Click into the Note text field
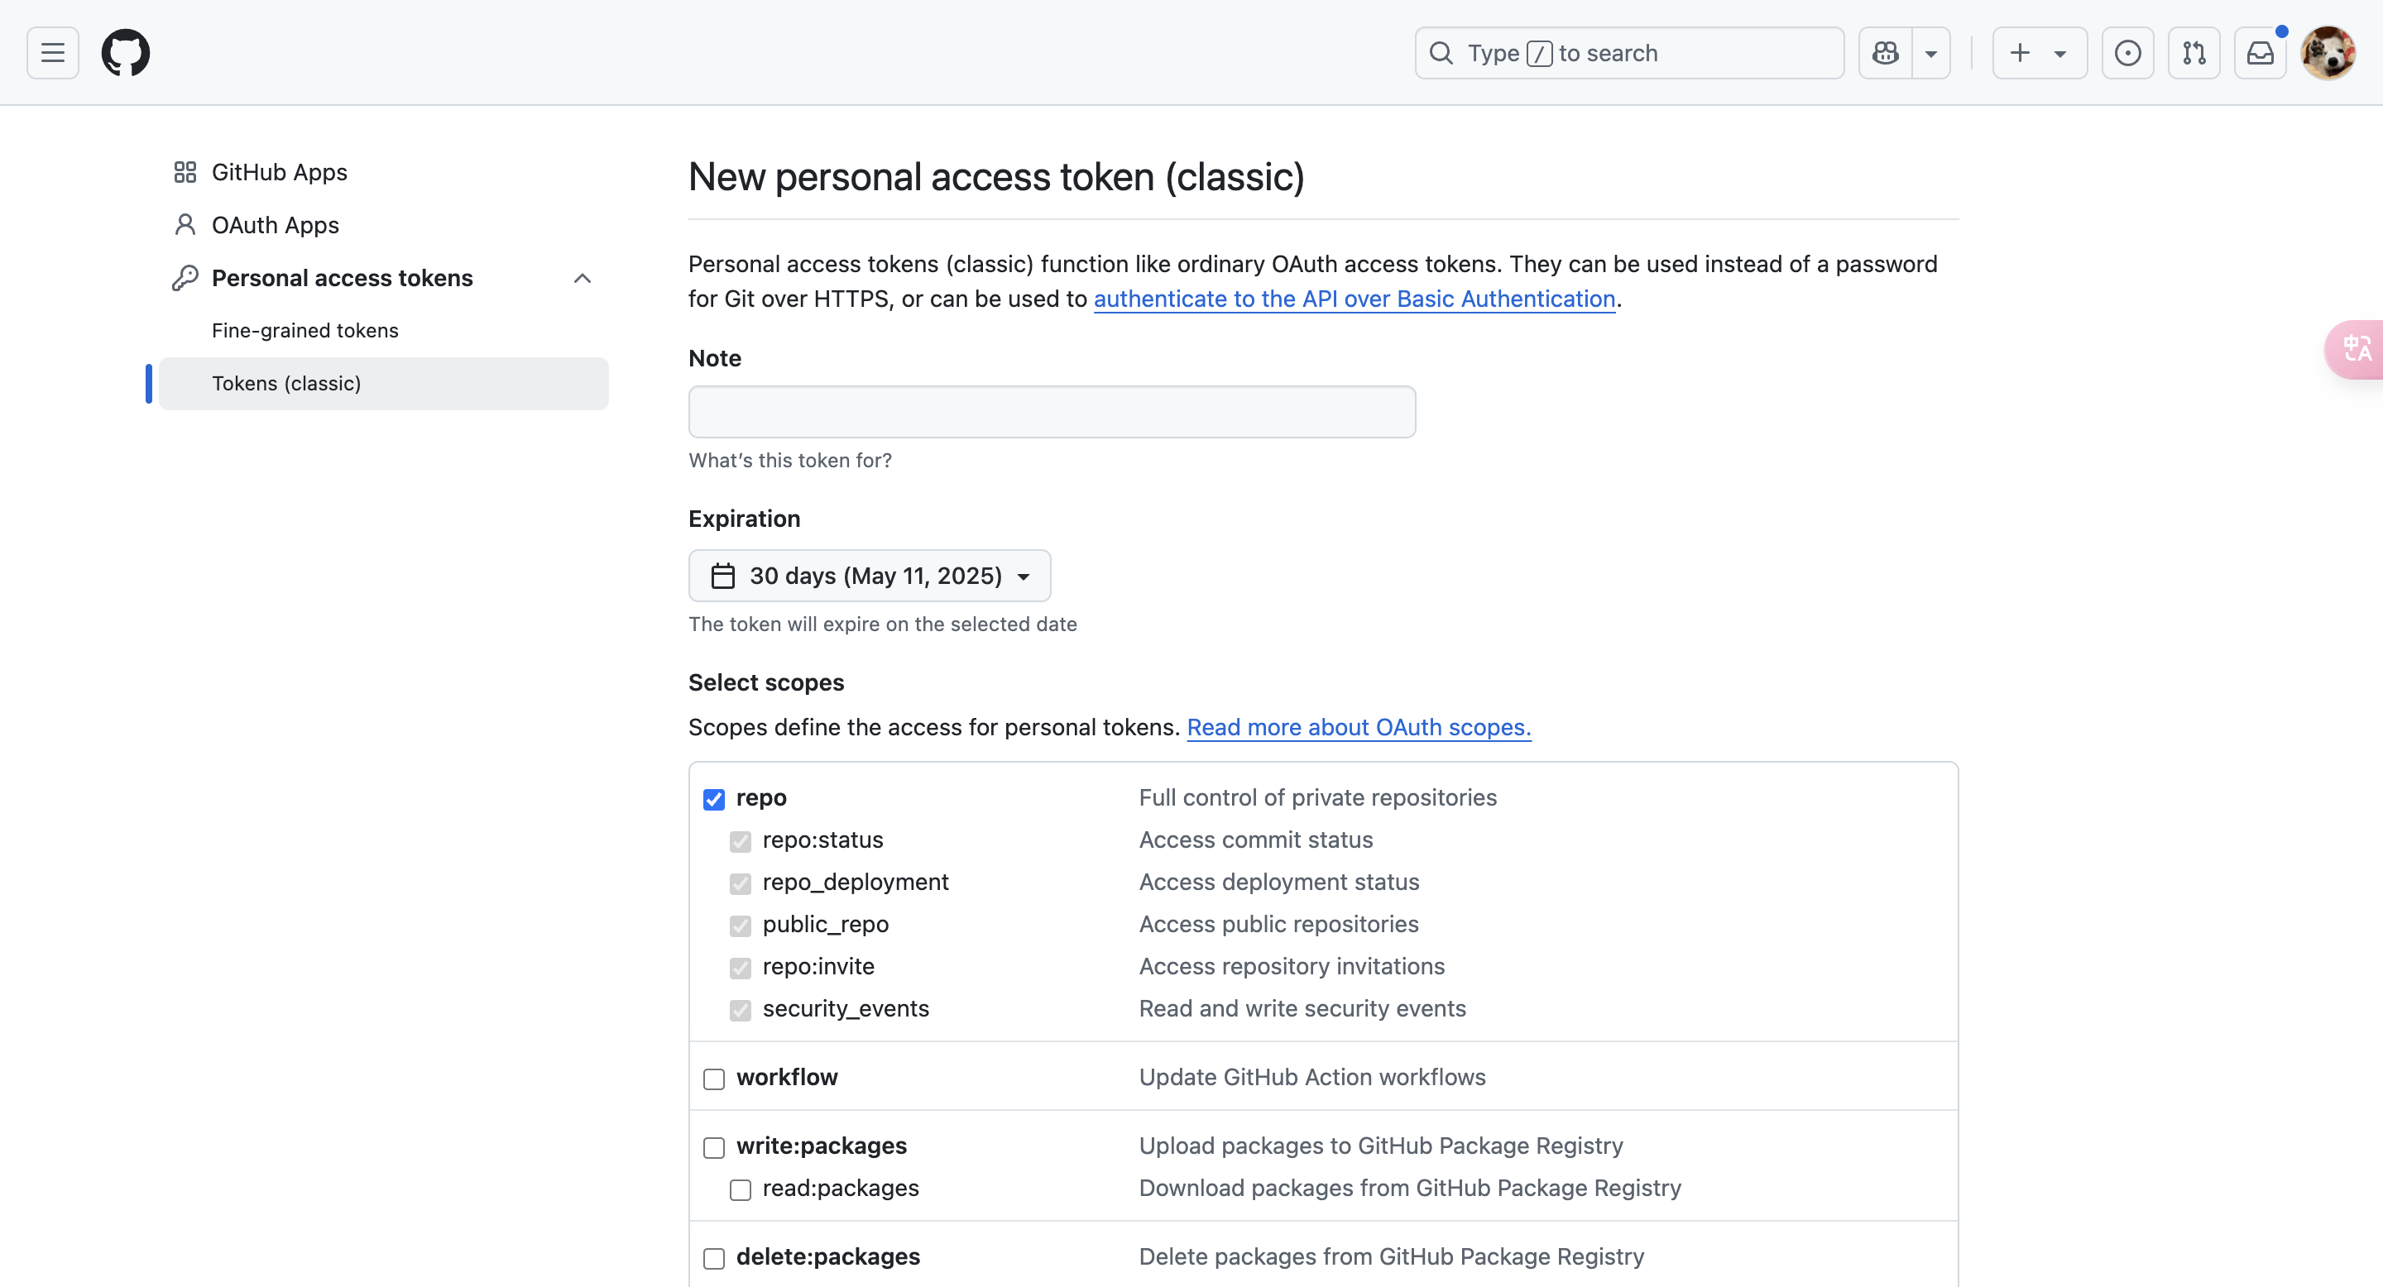This screenshot has height=1287, width=2383. coord(1052,411)
